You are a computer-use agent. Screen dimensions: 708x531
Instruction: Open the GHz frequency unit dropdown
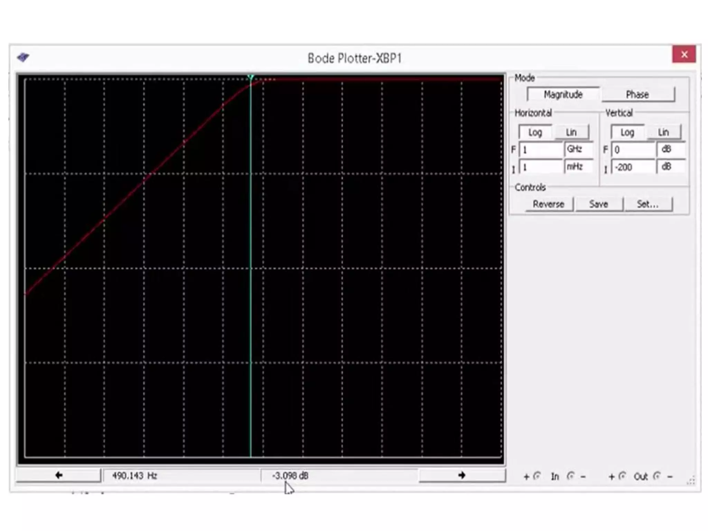coord(578,149)
